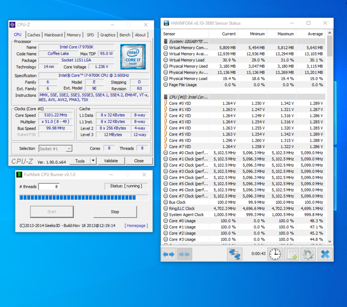Click Physical Memory Used sensor icon
Image resolution: width=347 pixels, height=307 pixels.
tap(165, 66)
